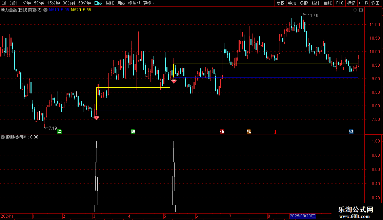The width and height of the screenshot is (383, 220).
Task: Click the 跌 event marker
Action: [133, 131]
